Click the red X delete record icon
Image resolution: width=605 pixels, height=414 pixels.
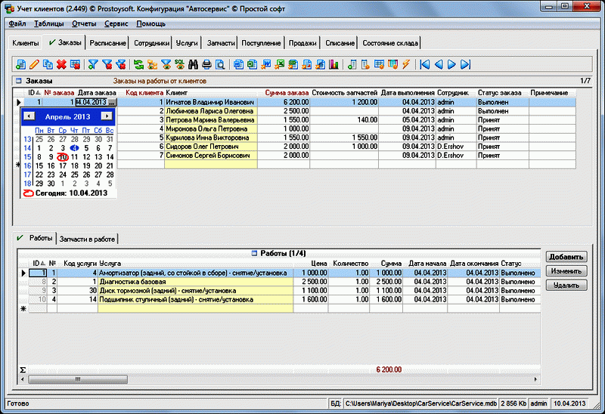click(61, 64)
